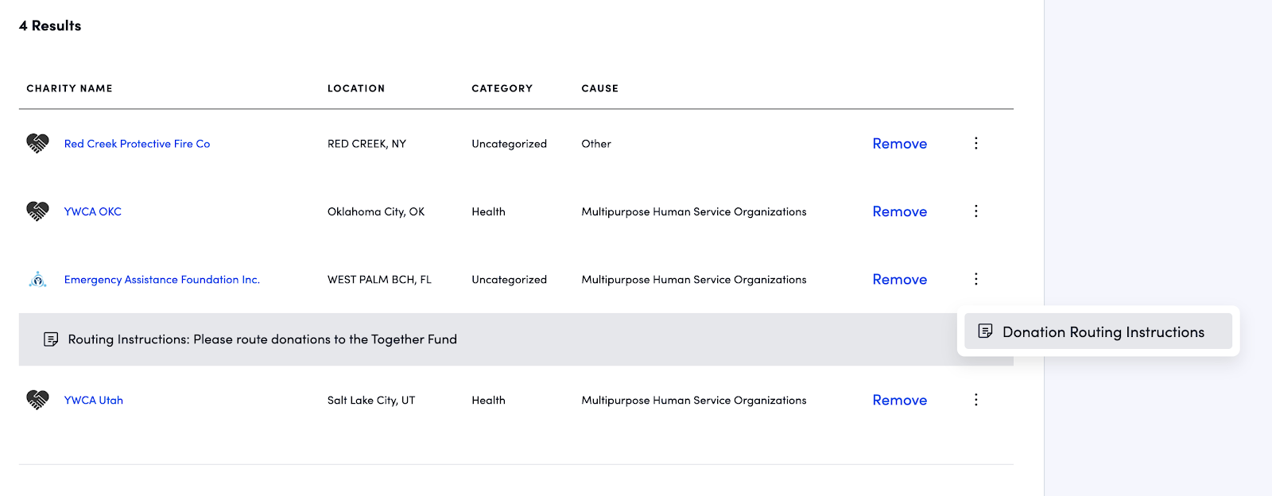Screen dimensions: 1272x496
Task: Select Donation Routing Instructions menu item
Action: [1102, 332]
